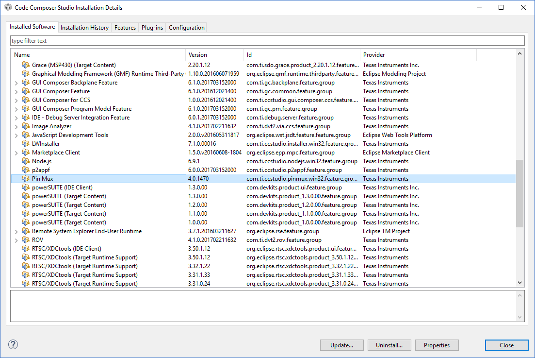This screenshot has width=535, height=358.
Task: Select the Installed Software tab
Action: pyautogui.click(x=32, y=27)
